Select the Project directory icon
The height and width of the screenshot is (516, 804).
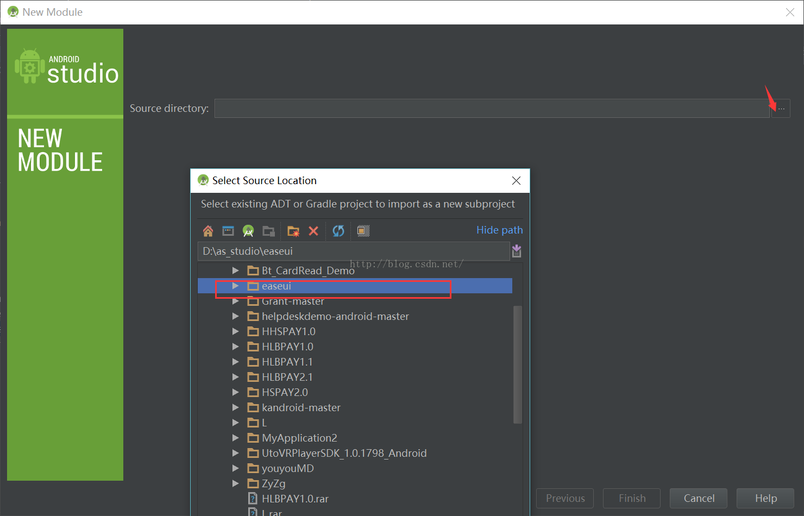click(x=248, y=231)
